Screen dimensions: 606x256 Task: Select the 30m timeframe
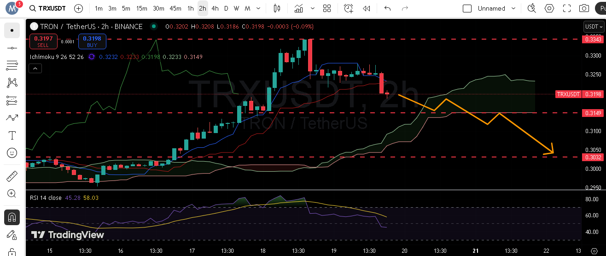[x=158, y=8]
